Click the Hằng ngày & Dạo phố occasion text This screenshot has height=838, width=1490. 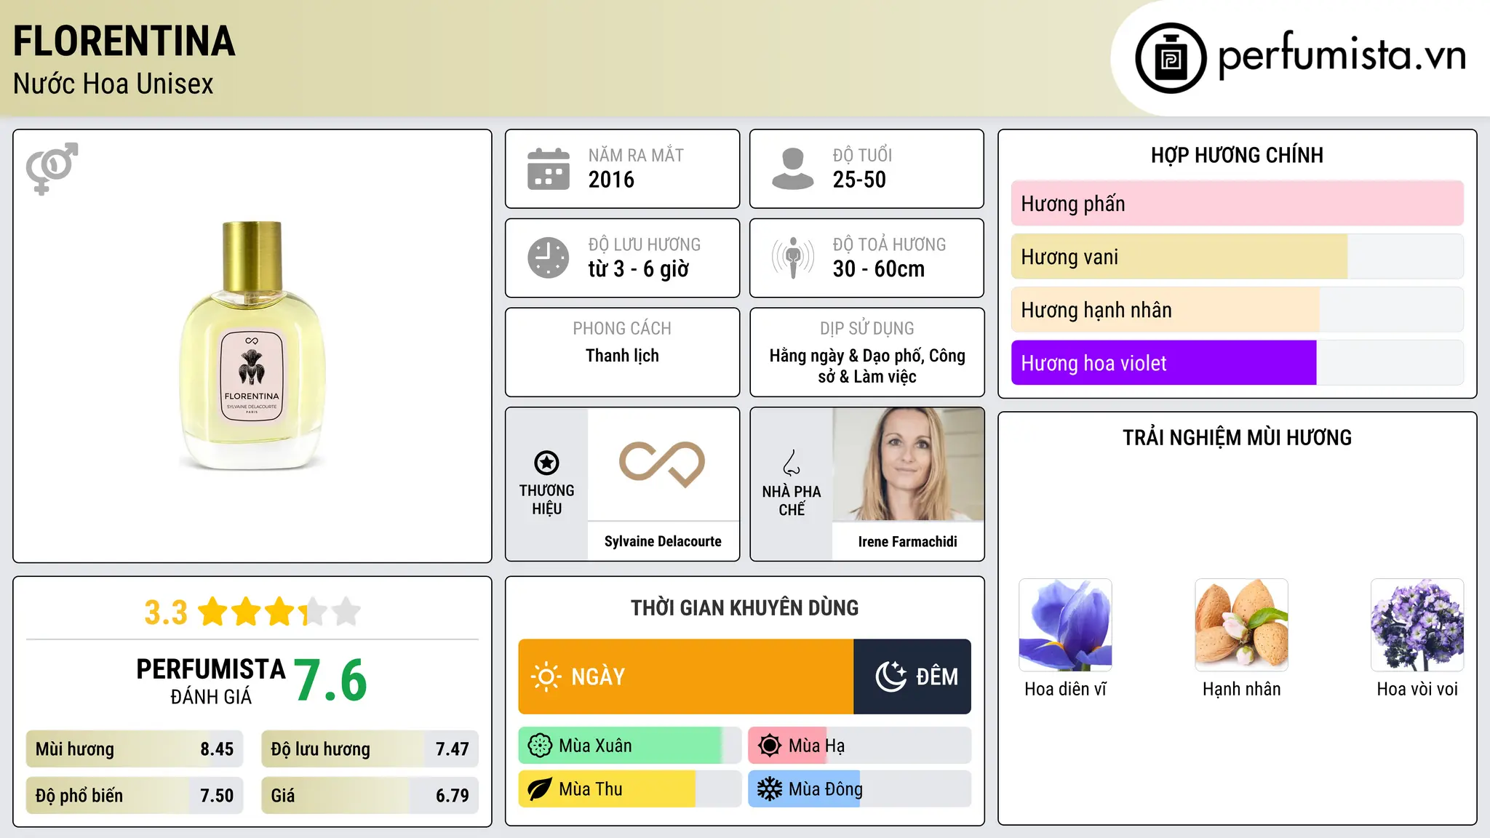[x=867, y=366]
